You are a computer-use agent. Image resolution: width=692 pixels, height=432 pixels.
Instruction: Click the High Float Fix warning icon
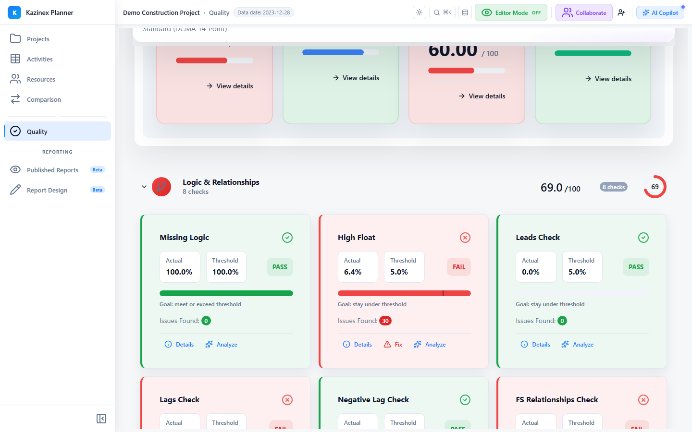click(387, 344)
